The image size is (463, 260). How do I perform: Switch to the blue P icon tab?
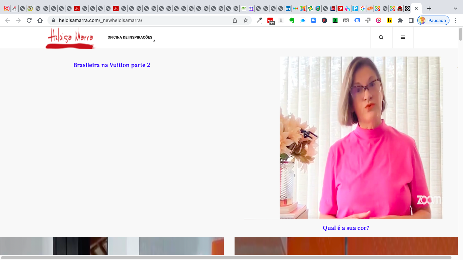click(x=355, y=8)
